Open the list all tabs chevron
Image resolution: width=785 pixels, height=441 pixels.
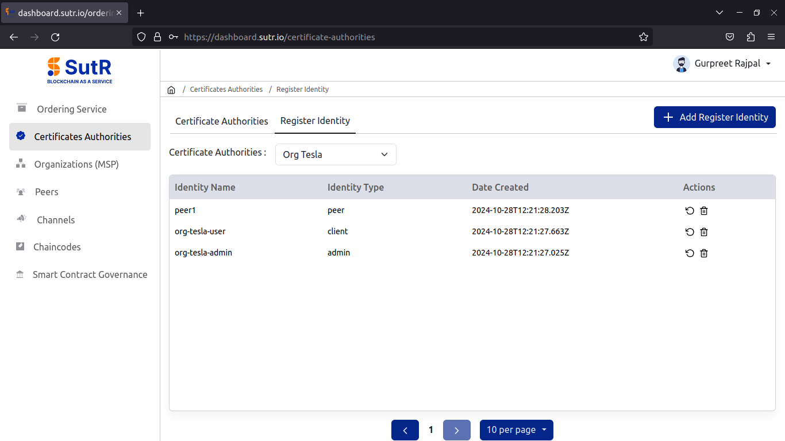click(719, 13)
